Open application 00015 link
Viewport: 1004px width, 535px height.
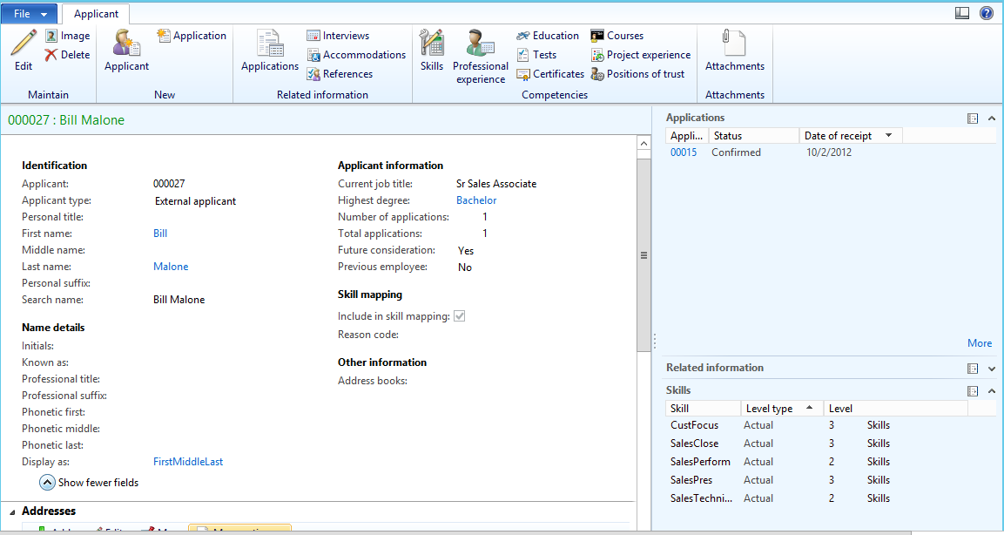click(684, 152)
